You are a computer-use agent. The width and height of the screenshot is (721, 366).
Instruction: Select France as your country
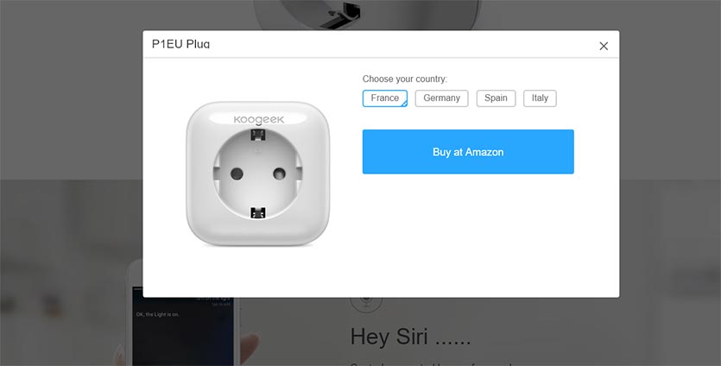(x=385, y=98)
